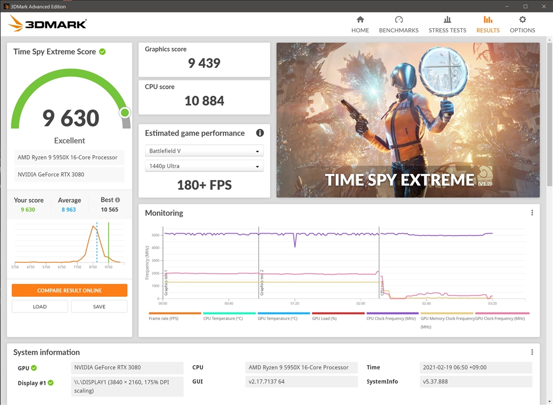The image size is (553, 405).
Task: Open the Battlefield V game dropdown
Action: (x=204, y=151)
